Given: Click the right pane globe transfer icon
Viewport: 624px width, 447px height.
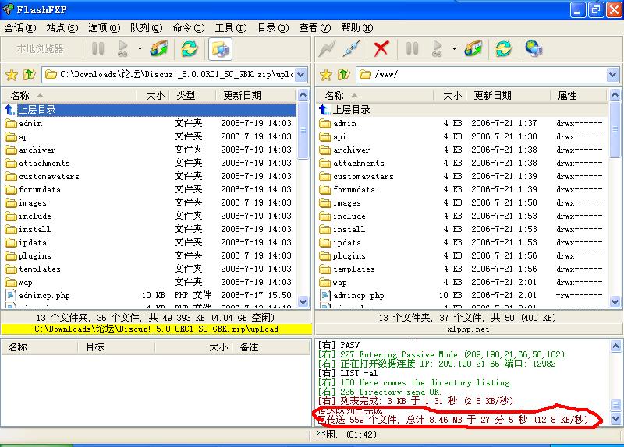Looking at the screenshot, I should coord(473,49).
